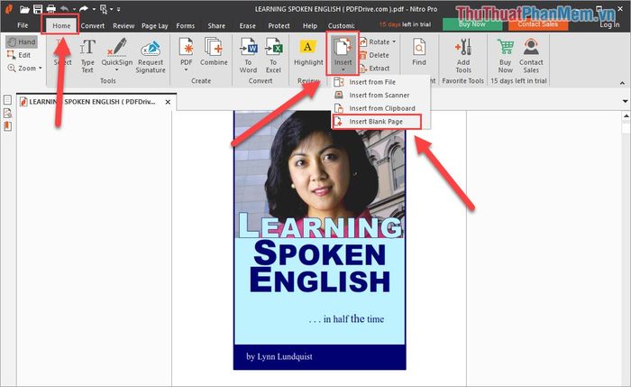
Task: Click the Open folder icon in quick access toolbar
Action: [24, 9]
